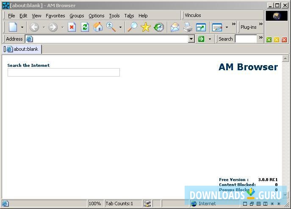Click the vertical scrollbar up arrow
Screen dimensions: 291x209
tap(285, 59)
